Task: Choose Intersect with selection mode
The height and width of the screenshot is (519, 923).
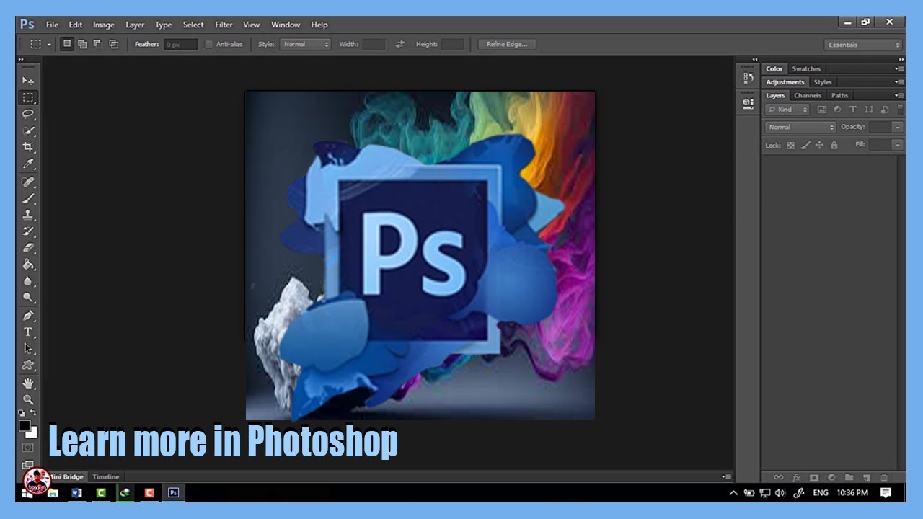Action: (x=114, y=44)
